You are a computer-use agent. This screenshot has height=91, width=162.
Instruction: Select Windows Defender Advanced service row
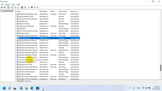(x=48, y=53)
